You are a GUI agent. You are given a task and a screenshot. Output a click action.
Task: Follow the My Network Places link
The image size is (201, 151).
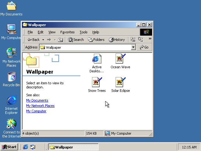click(40, 106)
